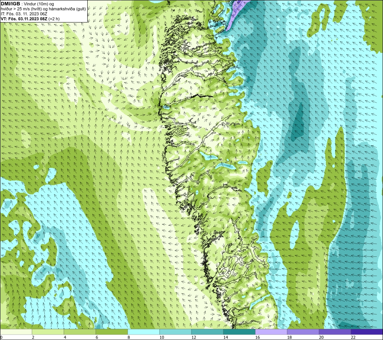383x340 pixels.
Task: Click the legend scale label 16
Action: click(257, 337)
